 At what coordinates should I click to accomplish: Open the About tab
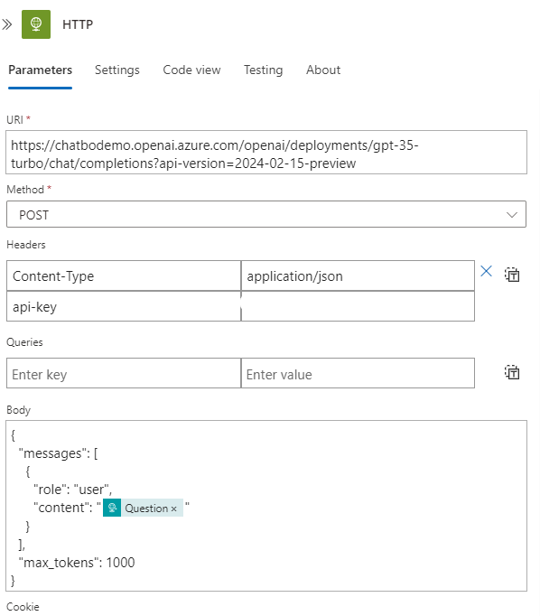(x=323, y=70)
